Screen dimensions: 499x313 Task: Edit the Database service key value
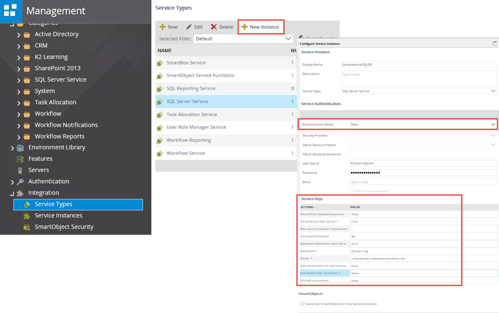[x=424, y=251]
